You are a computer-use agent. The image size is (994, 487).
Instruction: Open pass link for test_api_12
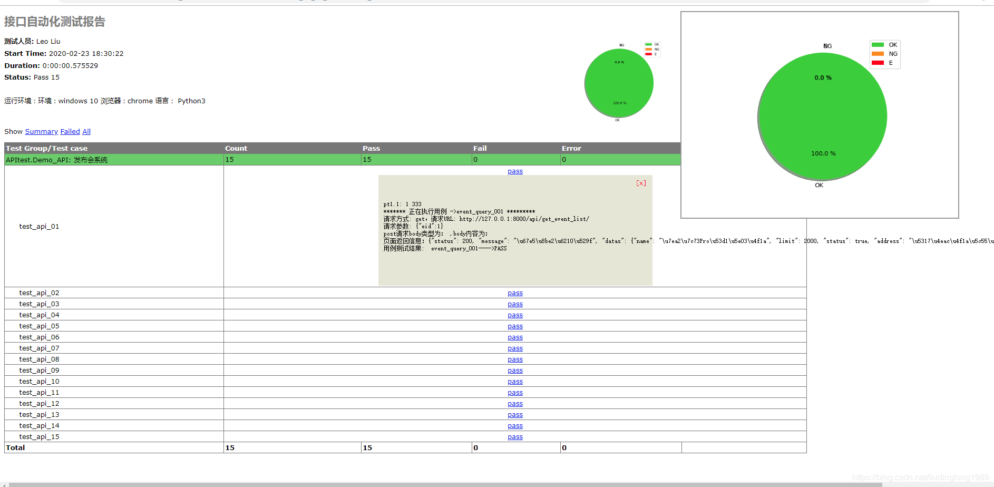pyautogui.click(x=515, y=404)
